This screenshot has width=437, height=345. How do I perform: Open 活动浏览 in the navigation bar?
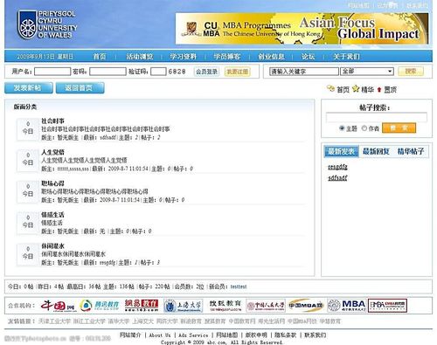click(x=140, y=57)
